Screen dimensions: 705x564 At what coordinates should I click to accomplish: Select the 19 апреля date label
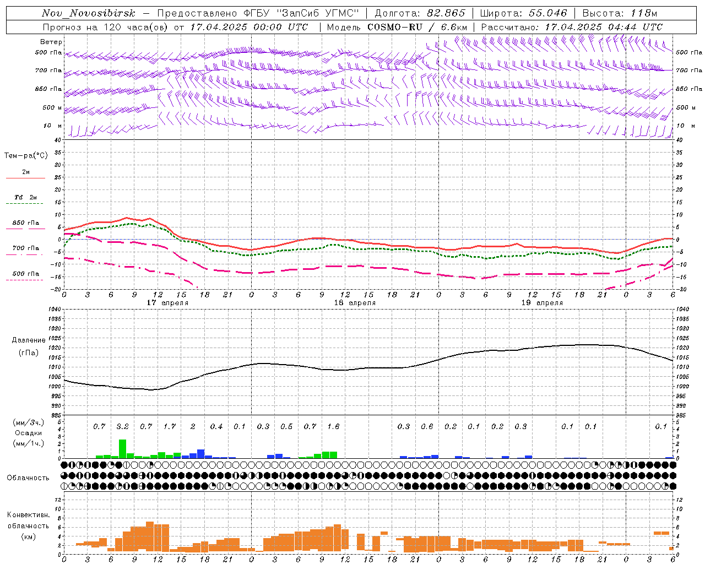[542, 302]
